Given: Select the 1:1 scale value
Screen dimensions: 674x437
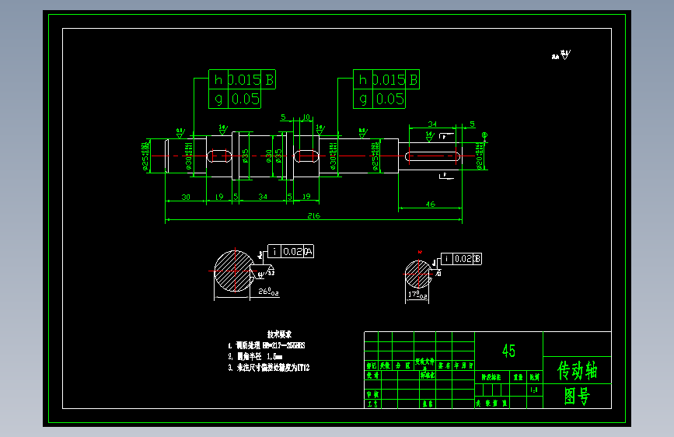Looking at the screenshot, I should pyautogui.click(x=534, y=390).
